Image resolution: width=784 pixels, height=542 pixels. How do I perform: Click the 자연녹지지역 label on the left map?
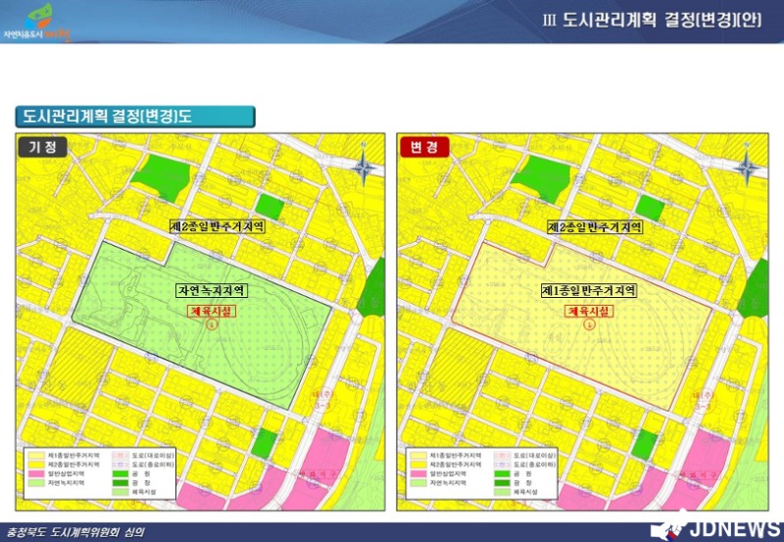[211, 291]
